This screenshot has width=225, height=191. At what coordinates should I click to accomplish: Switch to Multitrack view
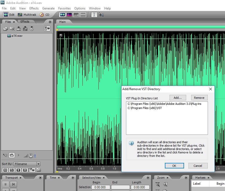(27, 15)
